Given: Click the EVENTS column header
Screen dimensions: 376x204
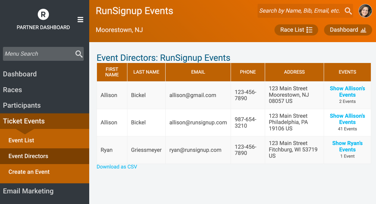Looking at the screenshot, I should tap(347, 72).
